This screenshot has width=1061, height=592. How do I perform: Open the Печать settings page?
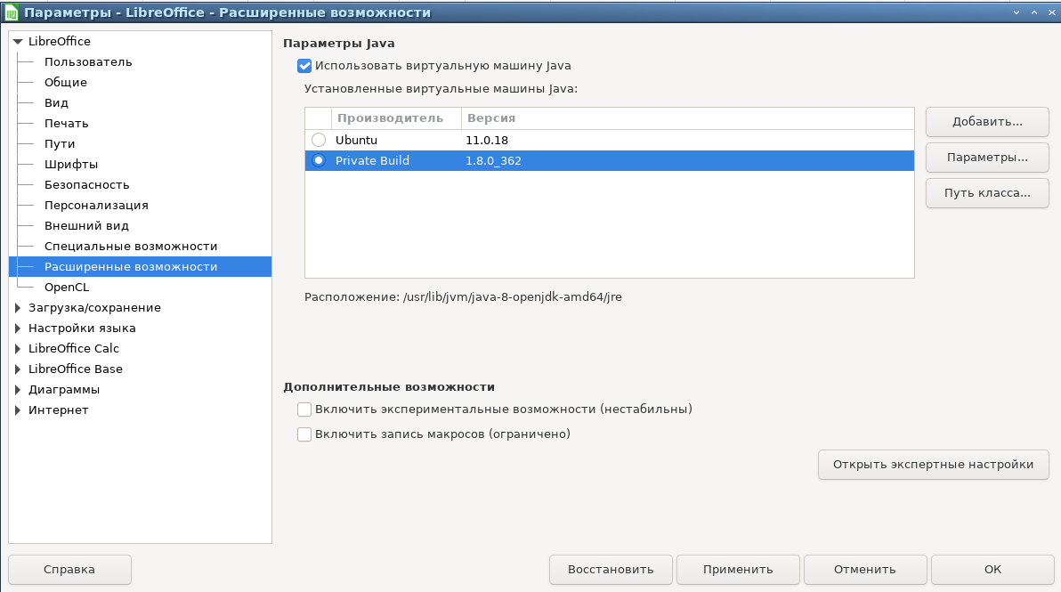66,123
